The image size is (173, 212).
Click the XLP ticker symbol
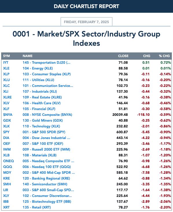coord(6,74)
